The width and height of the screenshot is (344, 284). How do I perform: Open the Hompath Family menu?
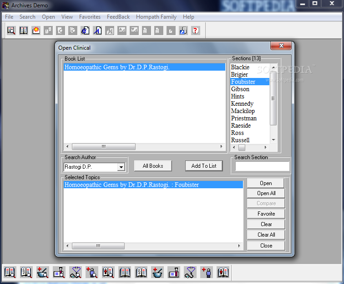click(x=156, y=17)
